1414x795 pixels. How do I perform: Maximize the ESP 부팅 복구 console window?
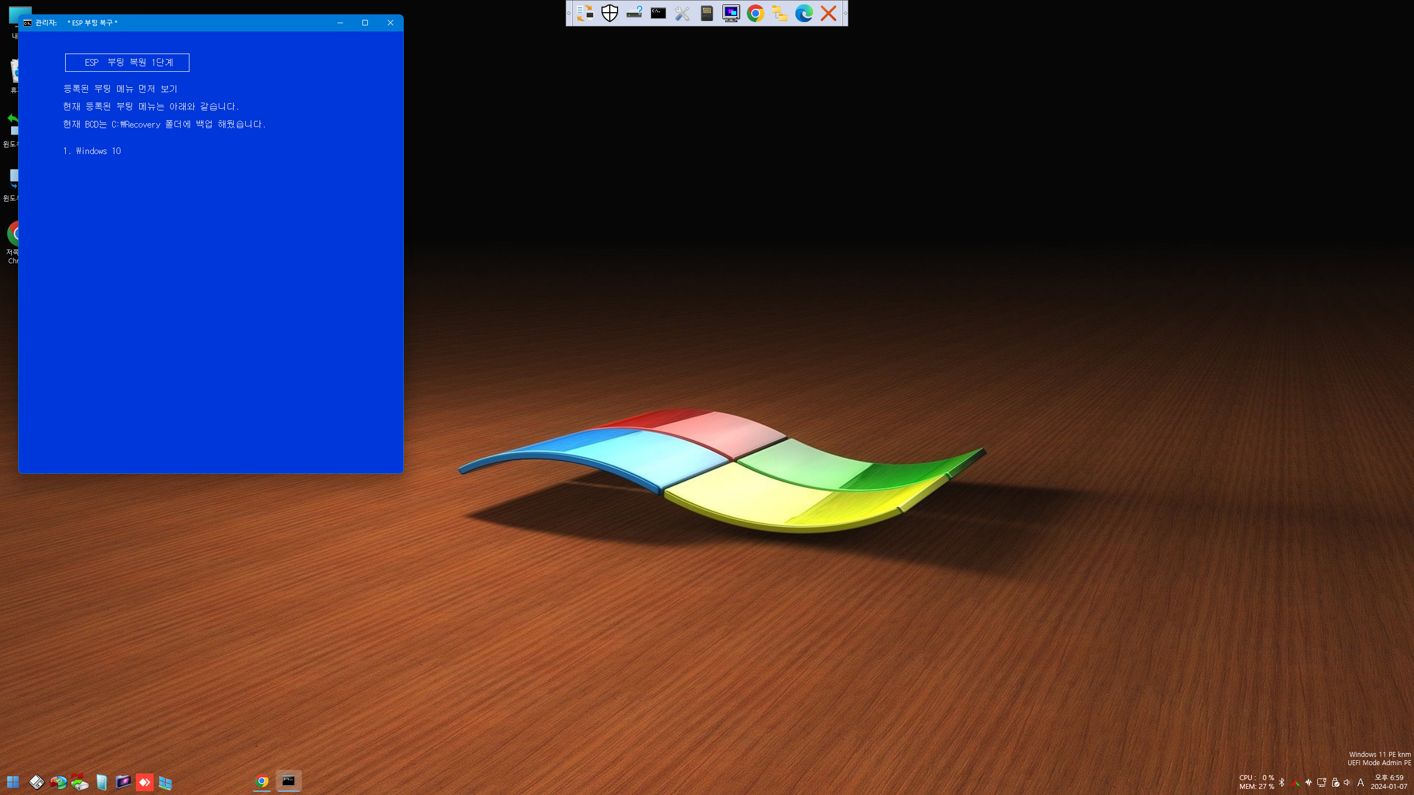click(x=365, y=23)
